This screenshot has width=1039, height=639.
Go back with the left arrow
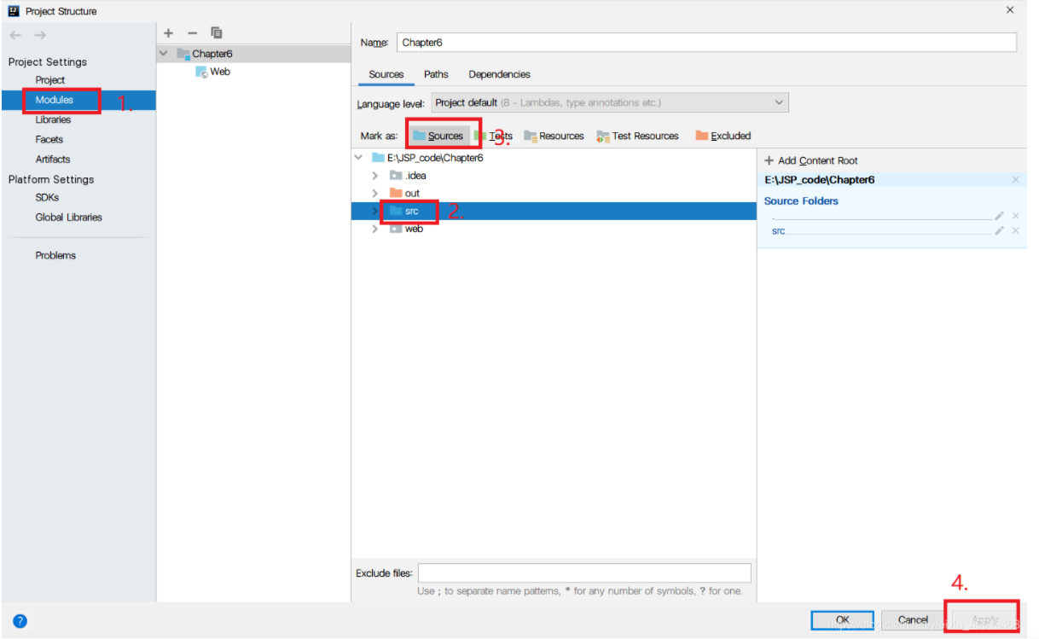(15, 35)
